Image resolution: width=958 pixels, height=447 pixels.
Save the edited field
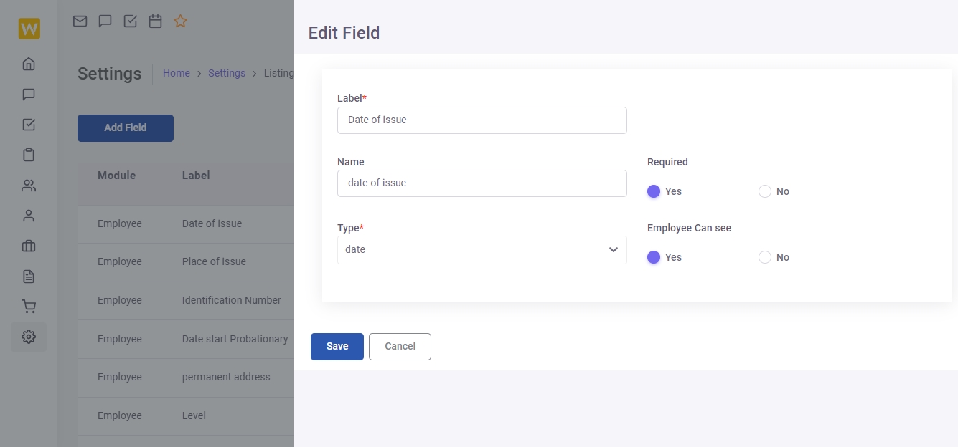(337, 347)
